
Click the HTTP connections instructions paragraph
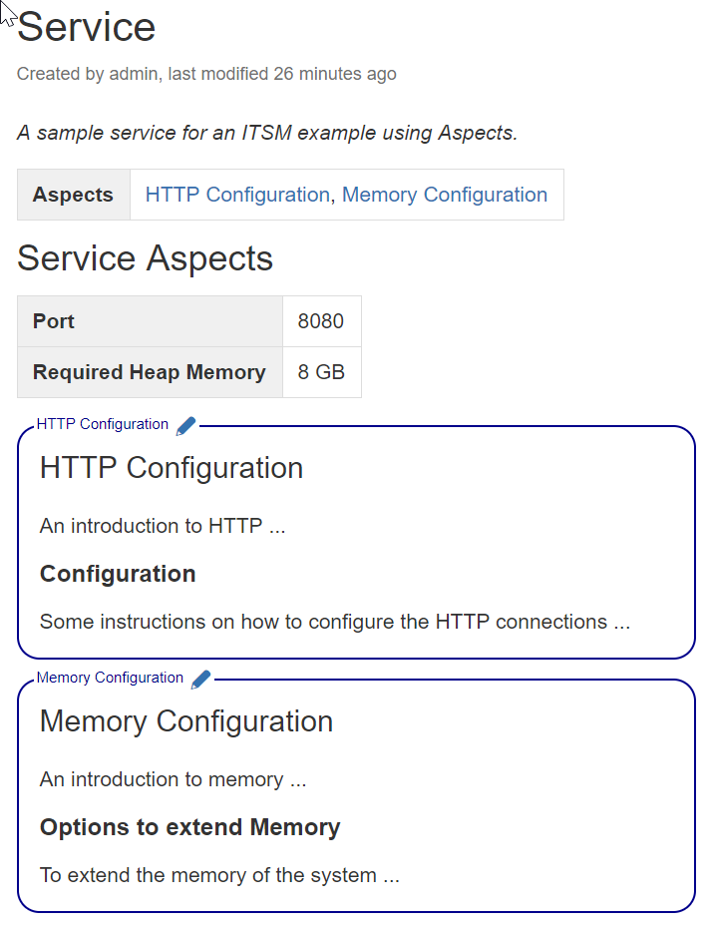(334, 622)
